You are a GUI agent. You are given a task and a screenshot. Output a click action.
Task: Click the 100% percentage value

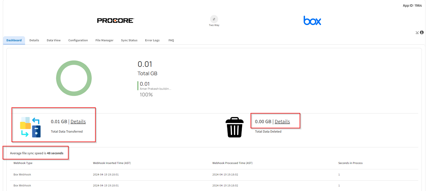[x=146, y=95]
